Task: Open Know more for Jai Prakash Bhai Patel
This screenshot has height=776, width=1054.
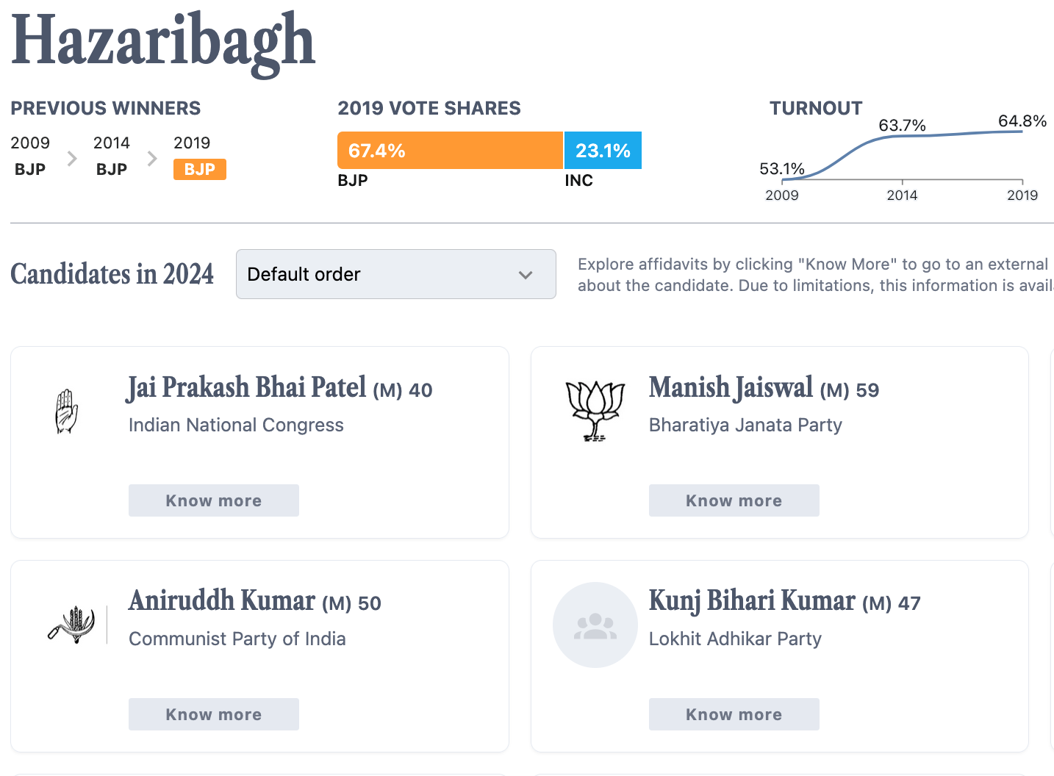Action: click(214, 500)
